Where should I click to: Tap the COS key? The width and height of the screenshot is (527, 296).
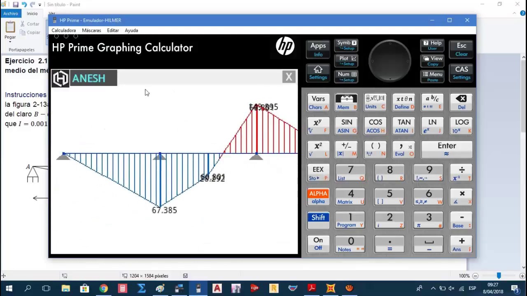tap(375, 126)
